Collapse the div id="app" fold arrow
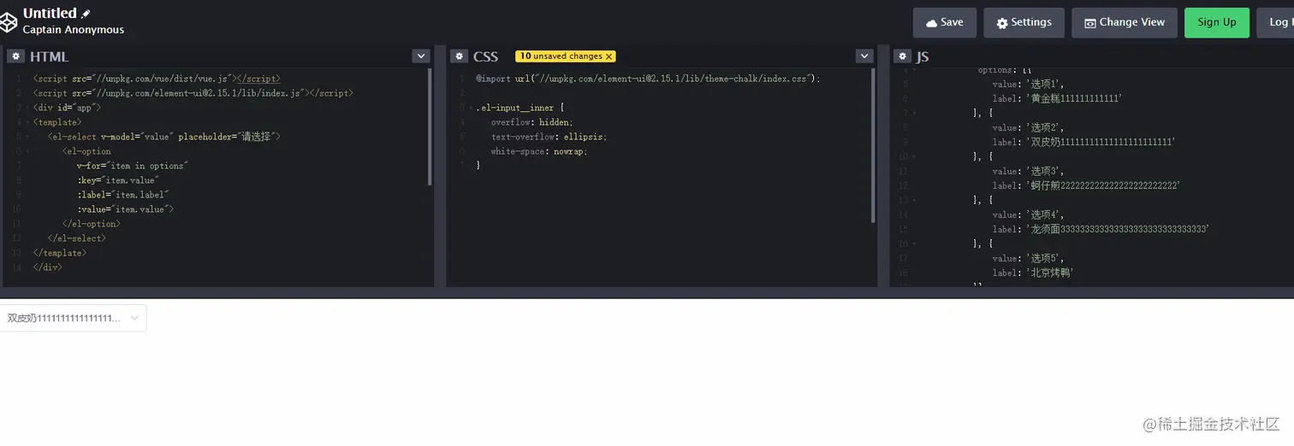 [27, 108]
